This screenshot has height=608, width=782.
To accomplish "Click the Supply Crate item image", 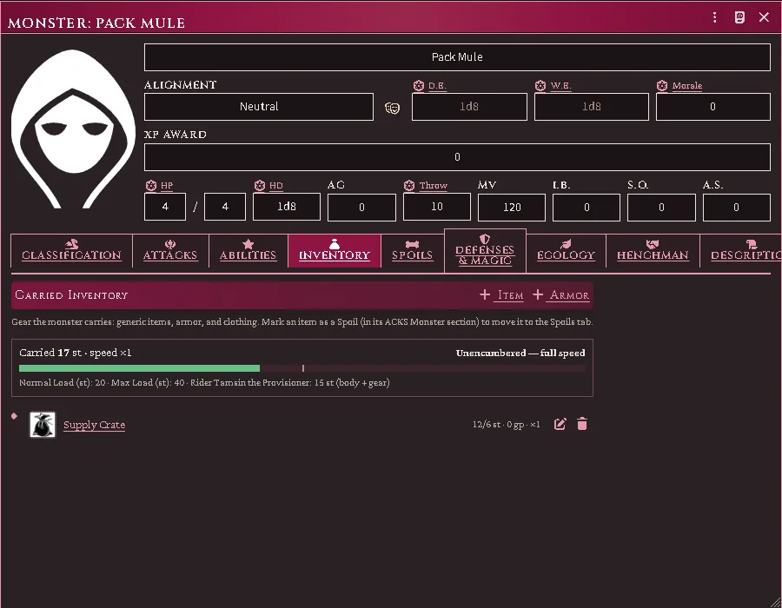I will (43, 425).
